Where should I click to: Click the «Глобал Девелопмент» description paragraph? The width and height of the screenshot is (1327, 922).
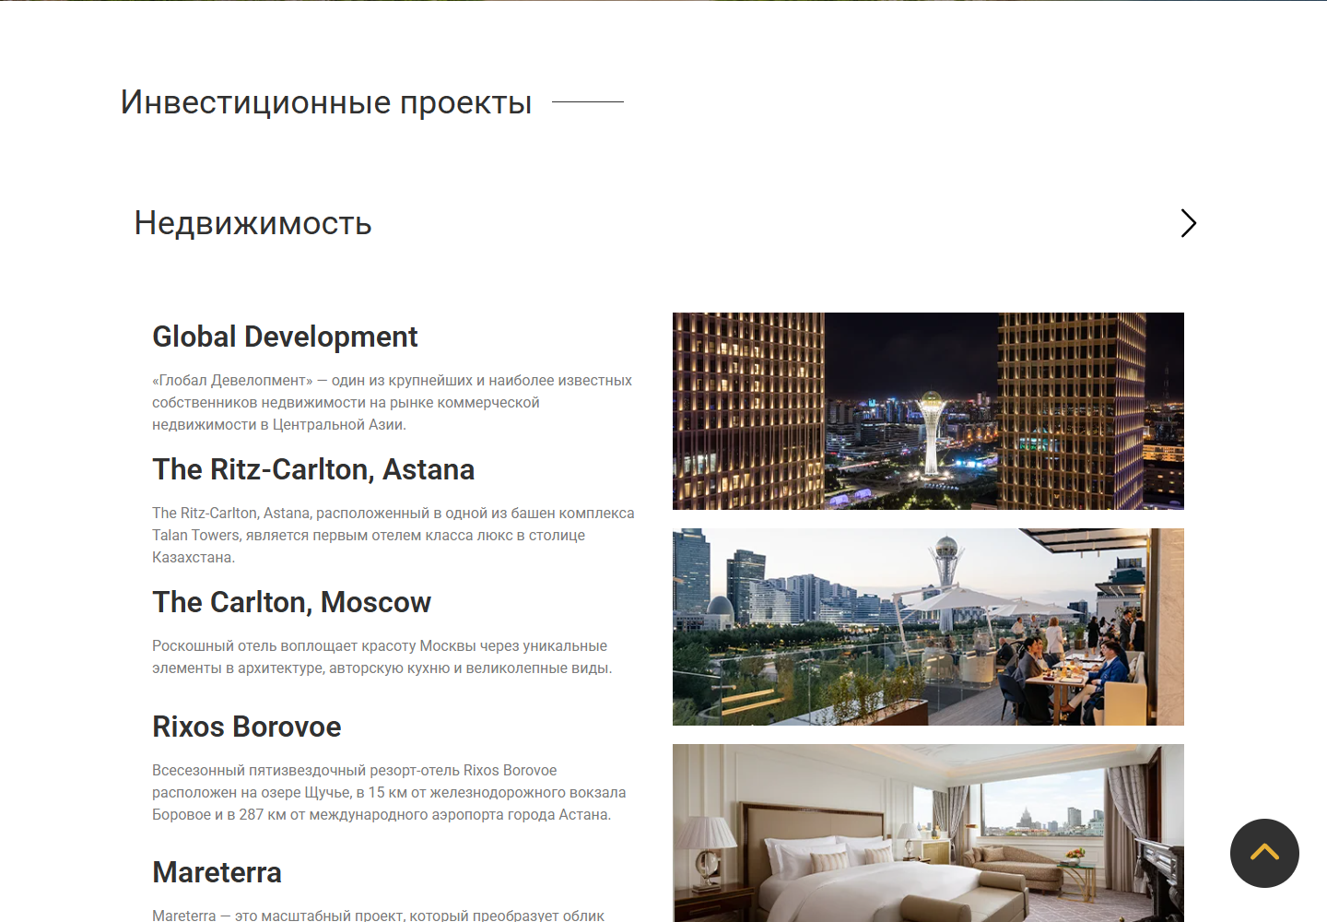(x=393, y=402)
